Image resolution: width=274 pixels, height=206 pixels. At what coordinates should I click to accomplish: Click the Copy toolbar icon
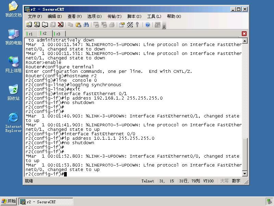pos(71,25)
